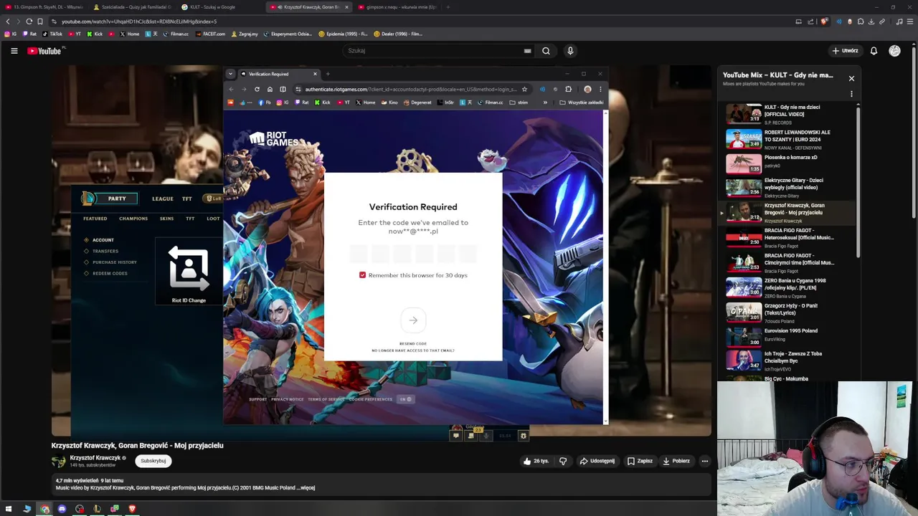
Task: Select Ich Troje - Zawsze Z Toba video
Action: tap(788, 361)
